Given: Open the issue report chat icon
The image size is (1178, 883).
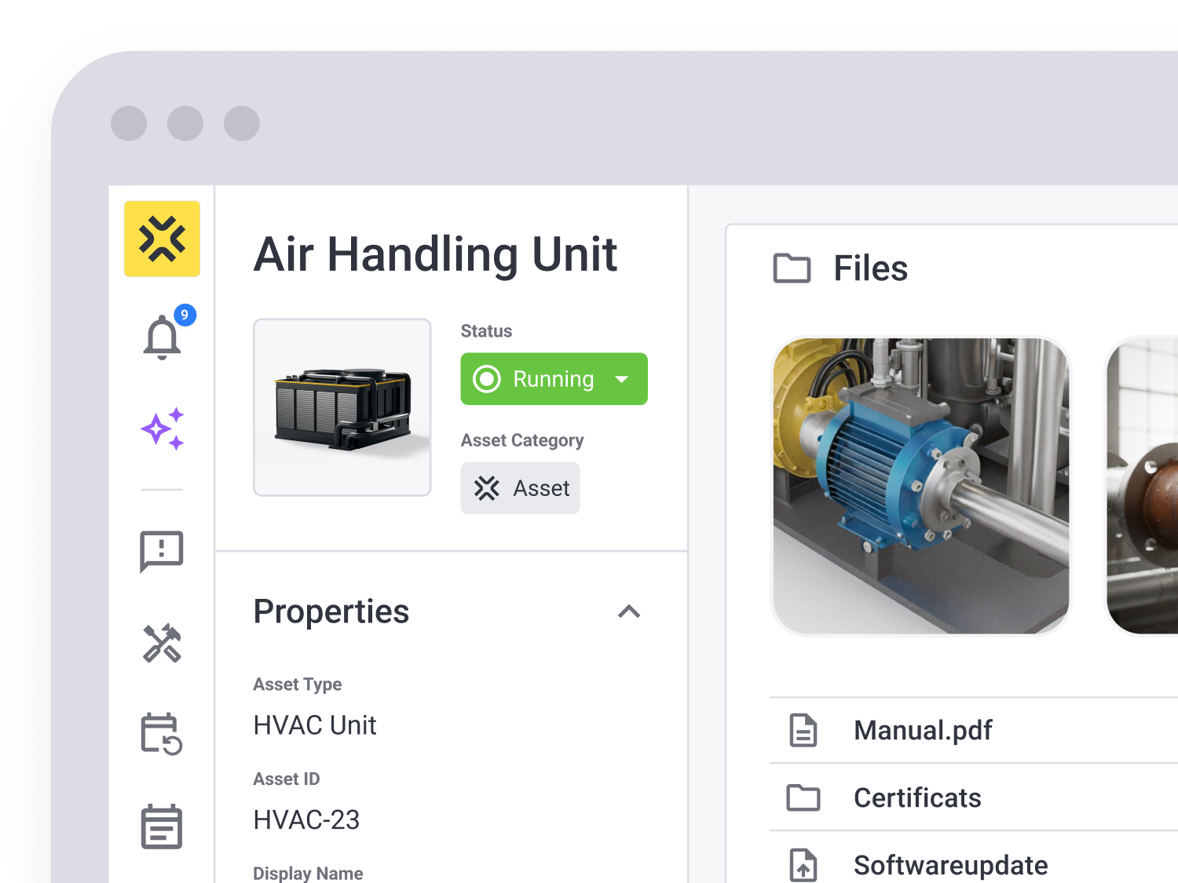Looking at the screenshot, I should [x=162, y=551].
